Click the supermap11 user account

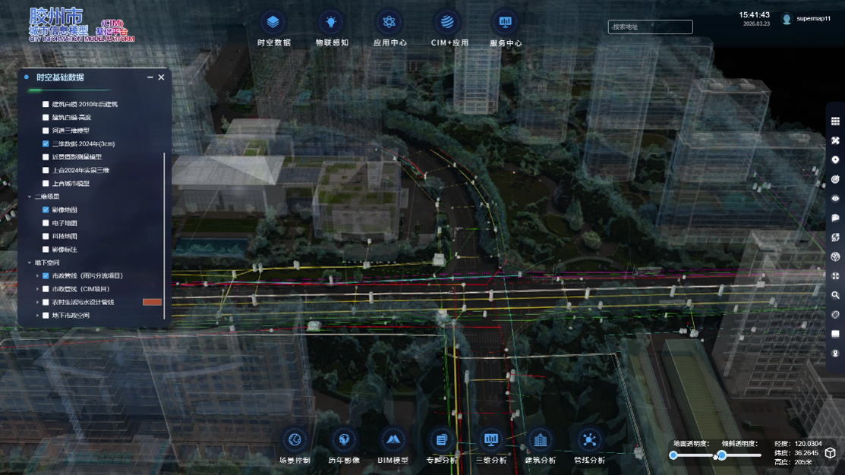pos(807,19)
